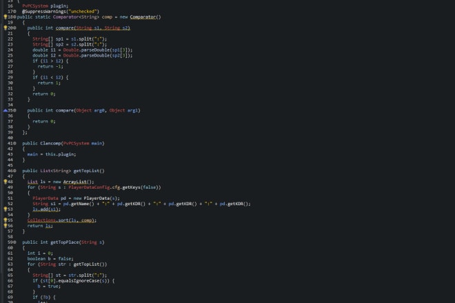Click line number 58 in the gutter
The width and height of the screenshot is (455, 303).
coord(10,237)
